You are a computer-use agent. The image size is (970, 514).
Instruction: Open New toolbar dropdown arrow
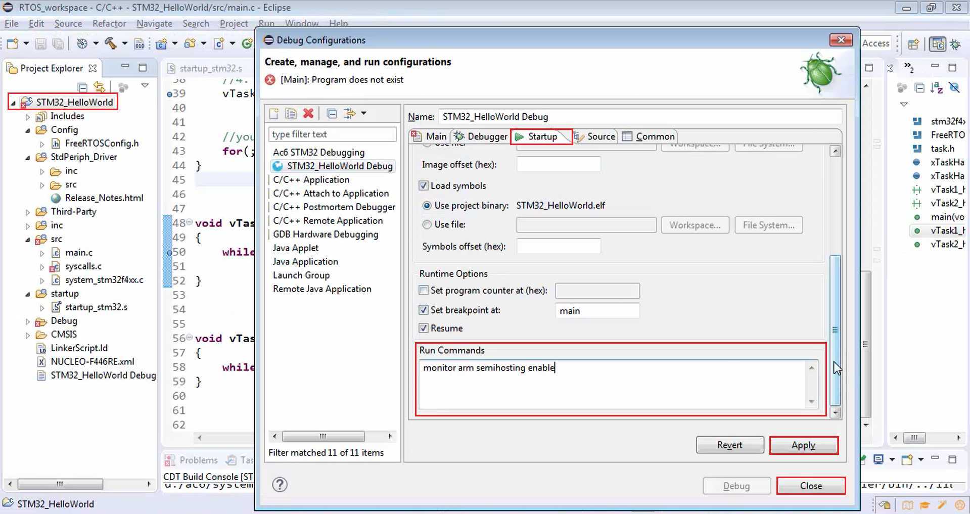click(x=26, y=43)
